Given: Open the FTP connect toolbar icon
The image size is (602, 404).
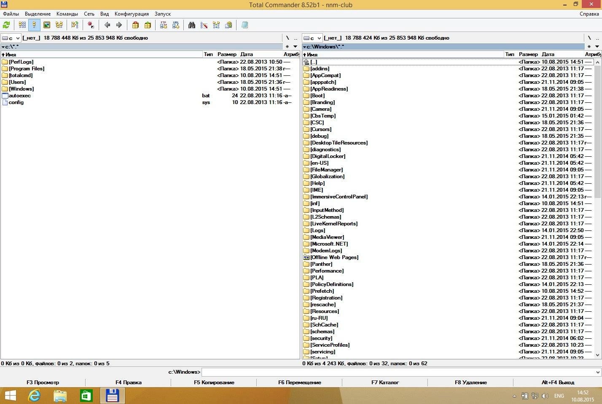Looking at the screenshot, I should [x=164, y=25].
